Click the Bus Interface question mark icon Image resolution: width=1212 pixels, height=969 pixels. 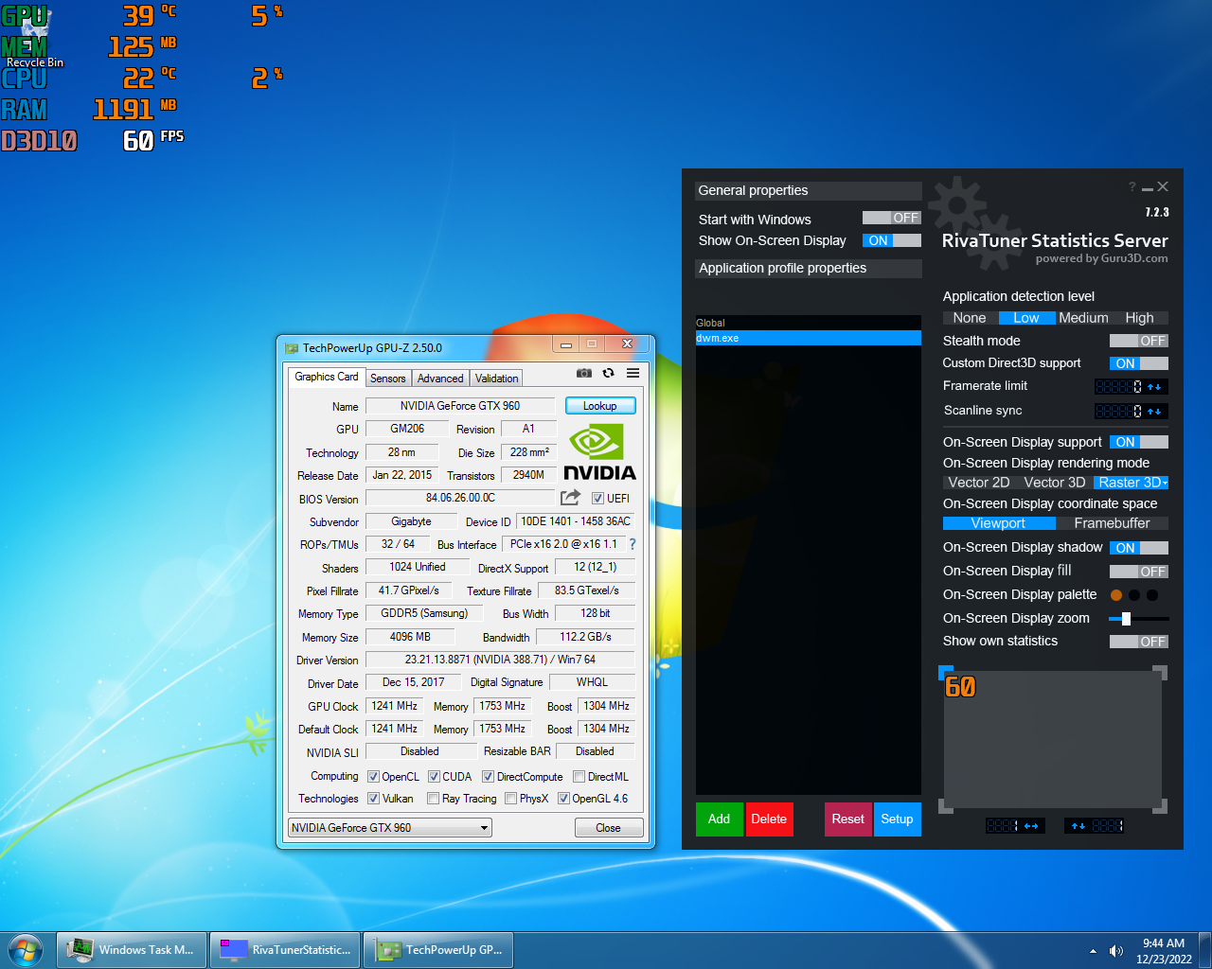coord(633,544)
